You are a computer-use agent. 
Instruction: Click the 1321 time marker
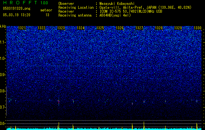coord(22,28)
